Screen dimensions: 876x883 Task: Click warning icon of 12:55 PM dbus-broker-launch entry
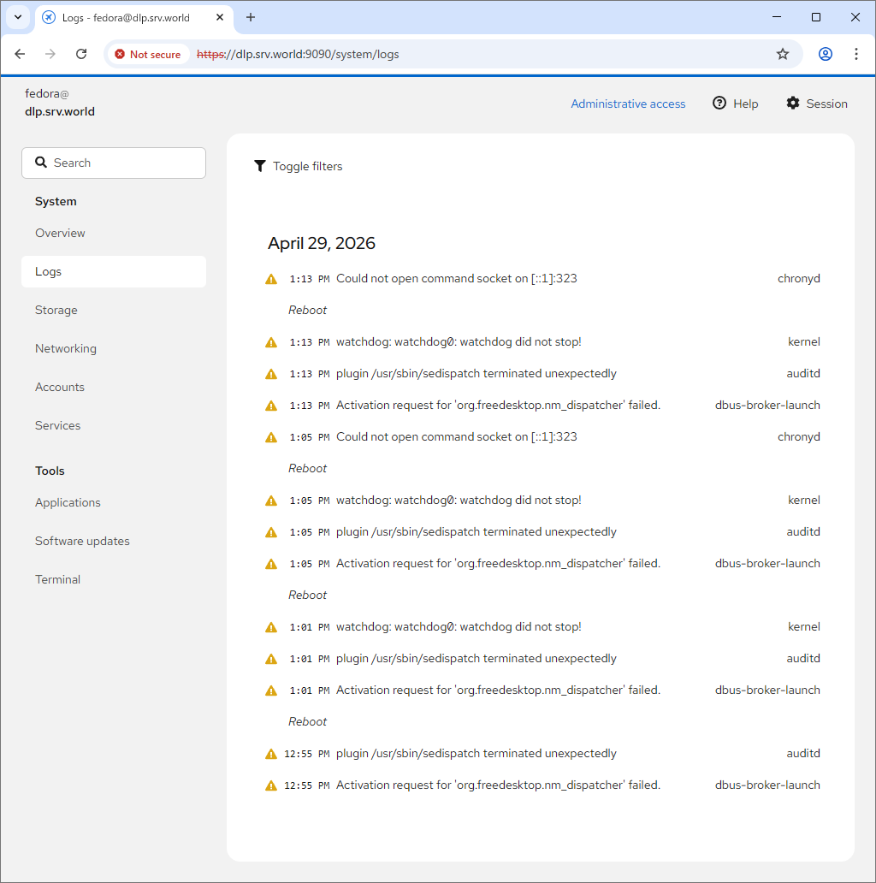pyautogui.click(x=271, y=785)
